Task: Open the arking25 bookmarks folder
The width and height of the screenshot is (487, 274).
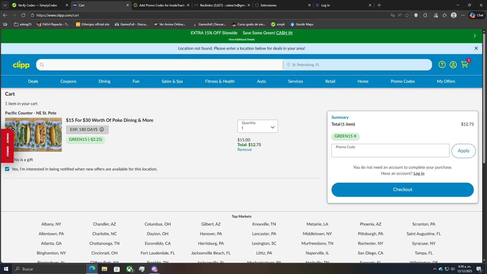Action: click(23, 24)
